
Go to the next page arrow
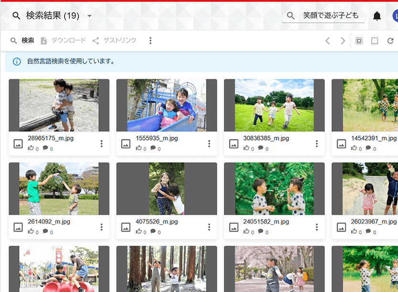click(343, 41)
